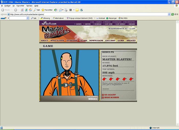Screen dimensions: 179x130
Task: Click the Utheving highlighter button
Action: pyautogui.click(x=45, y=18)
